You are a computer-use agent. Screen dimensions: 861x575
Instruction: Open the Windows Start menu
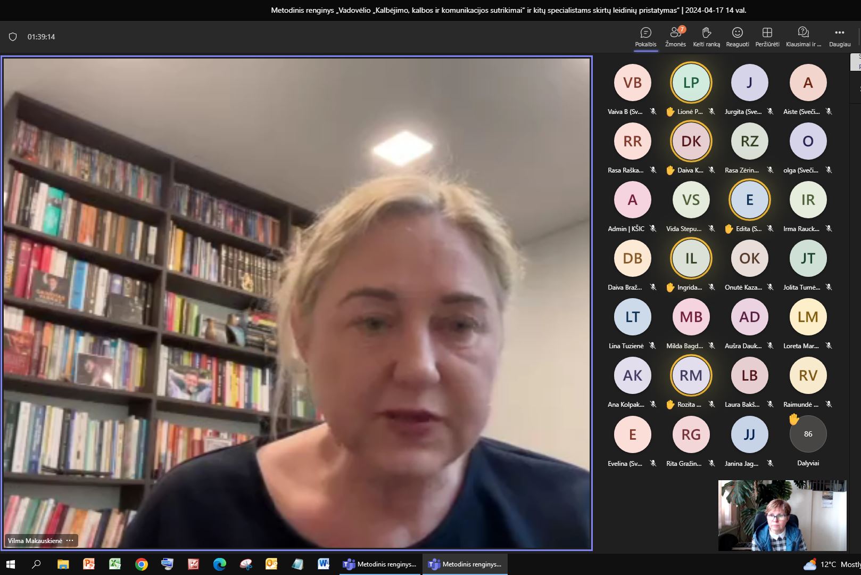(11, 564)
